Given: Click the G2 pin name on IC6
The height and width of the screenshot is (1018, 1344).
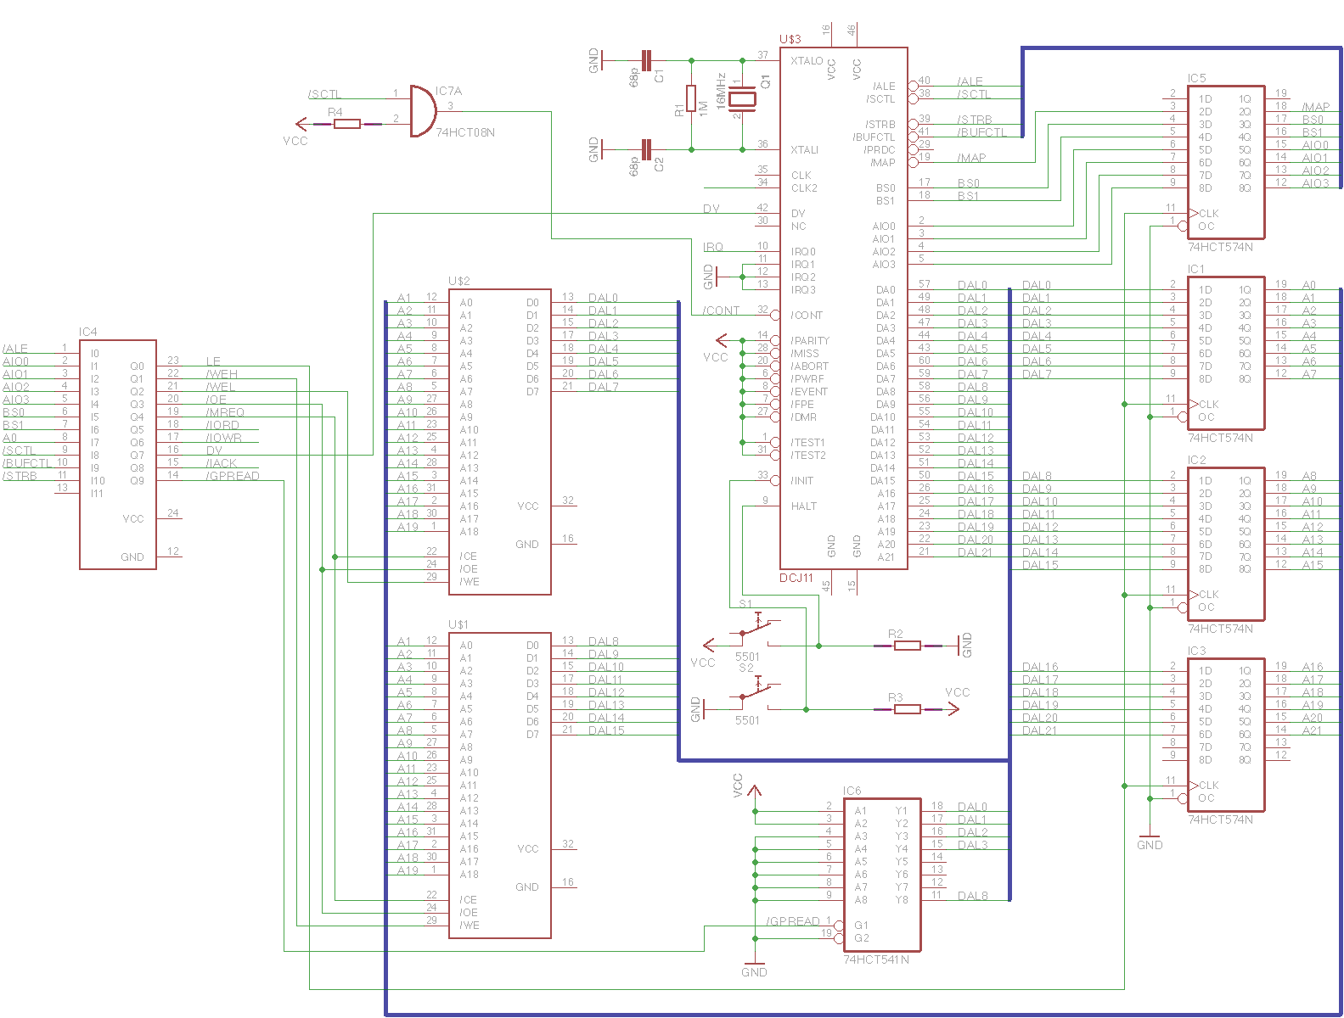Looking at the screenshot, I should pyautogui.click(x=862, y=938).
